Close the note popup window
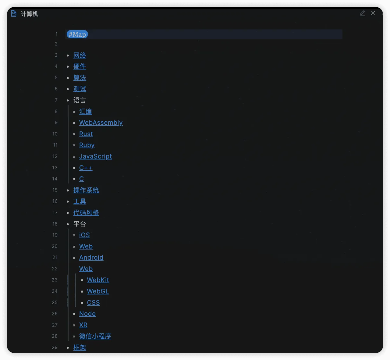Screen dimensions: 390x360 (x=373, y=13)
